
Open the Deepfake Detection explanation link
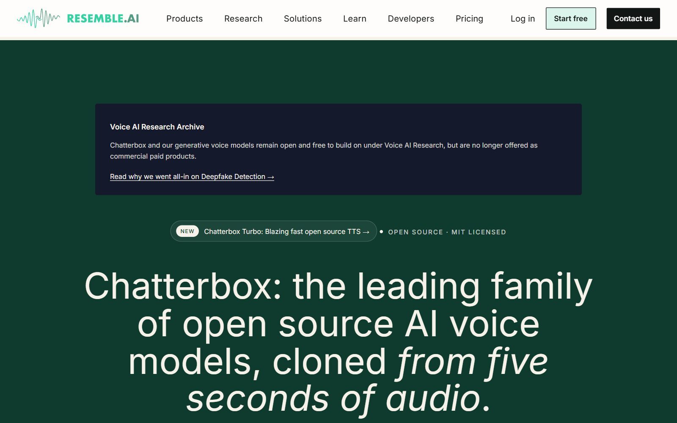(192, 177)
